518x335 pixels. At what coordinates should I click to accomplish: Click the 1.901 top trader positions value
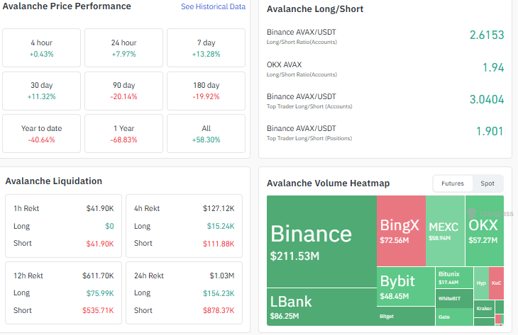490,131
